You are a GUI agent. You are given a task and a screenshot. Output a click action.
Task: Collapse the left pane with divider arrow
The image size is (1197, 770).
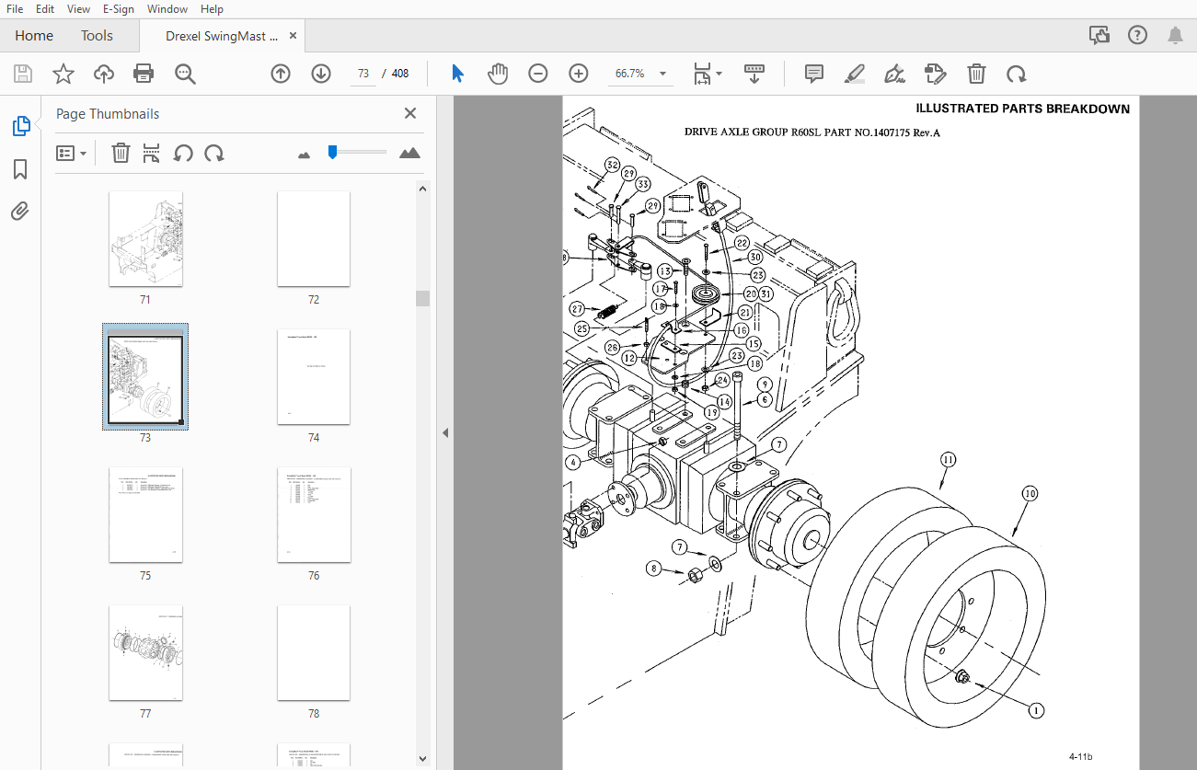click(x=445, y=432)
